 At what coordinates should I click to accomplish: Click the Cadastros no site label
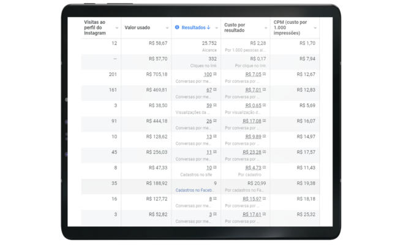[x=196, y=175]
